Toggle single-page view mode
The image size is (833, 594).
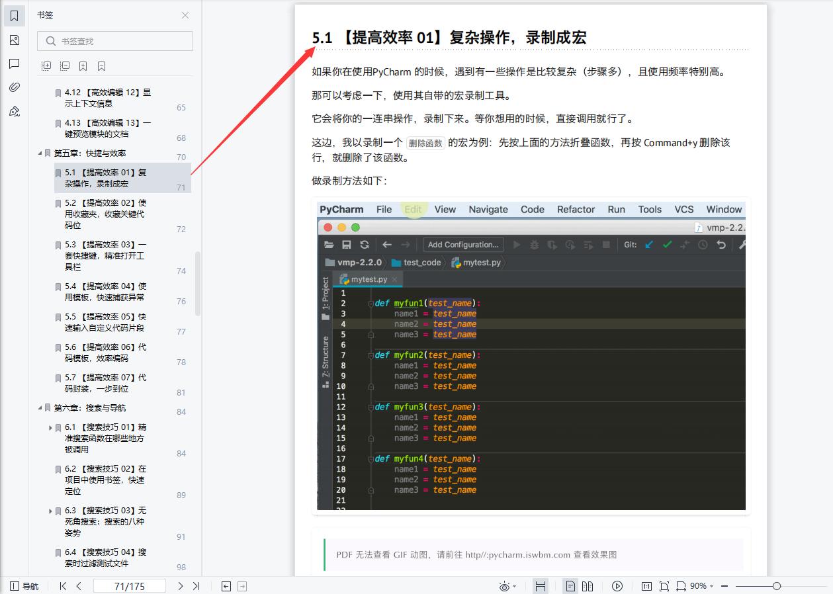click(570, 586)
